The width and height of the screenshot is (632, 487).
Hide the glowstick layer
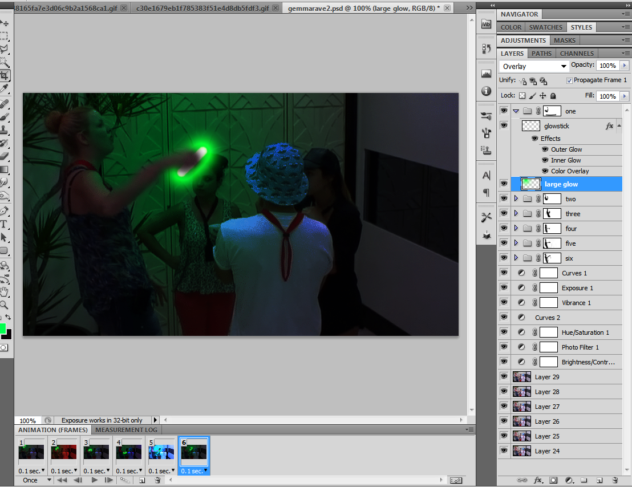pyautogui.click(x=504, y=125)
